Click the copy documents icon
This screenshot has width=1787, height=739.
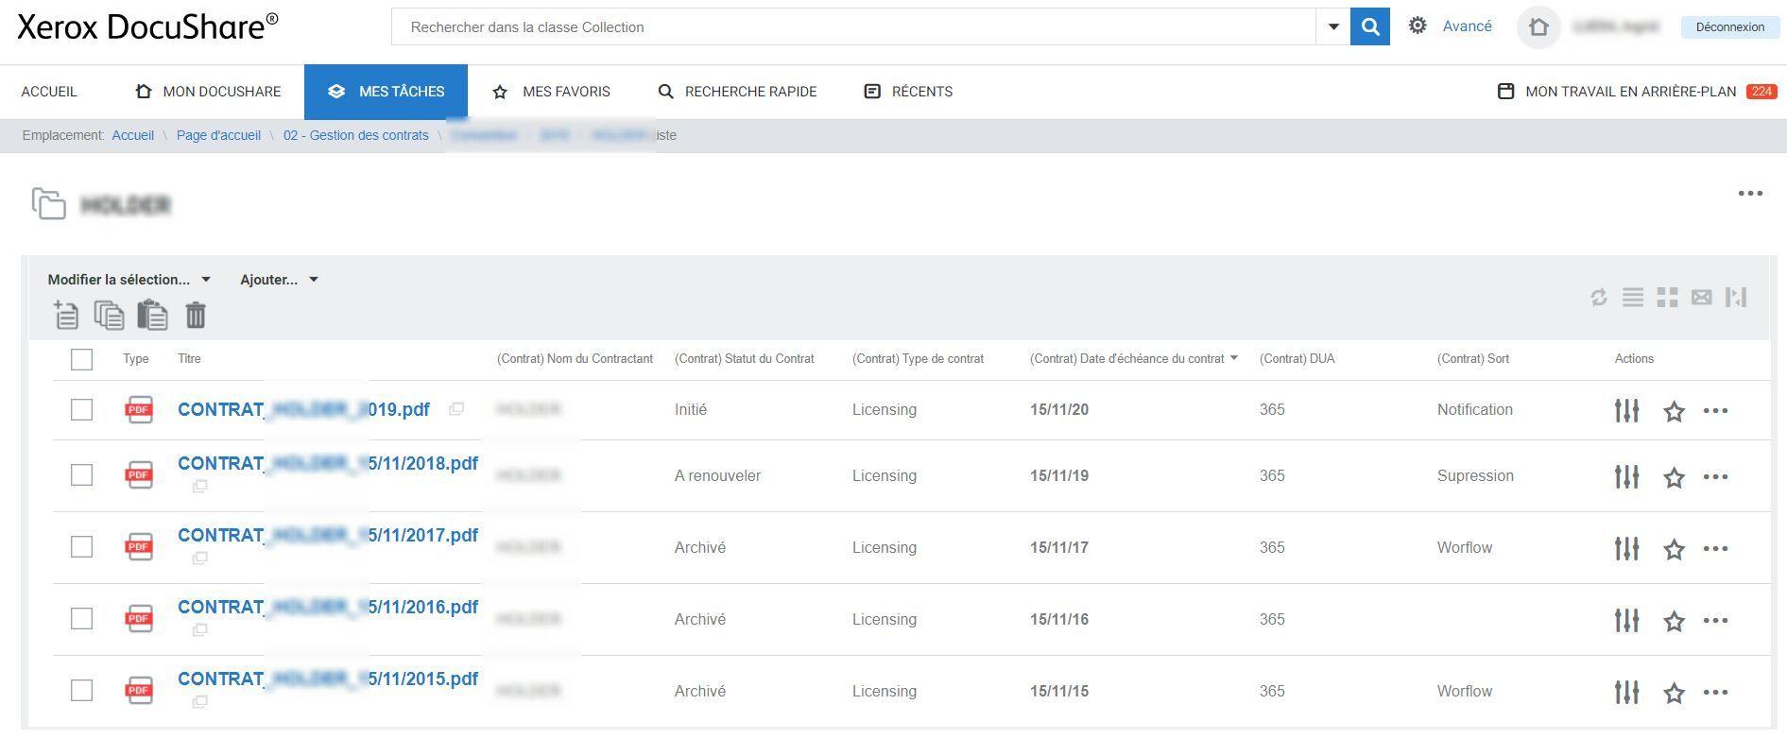[x=109, y=315]
